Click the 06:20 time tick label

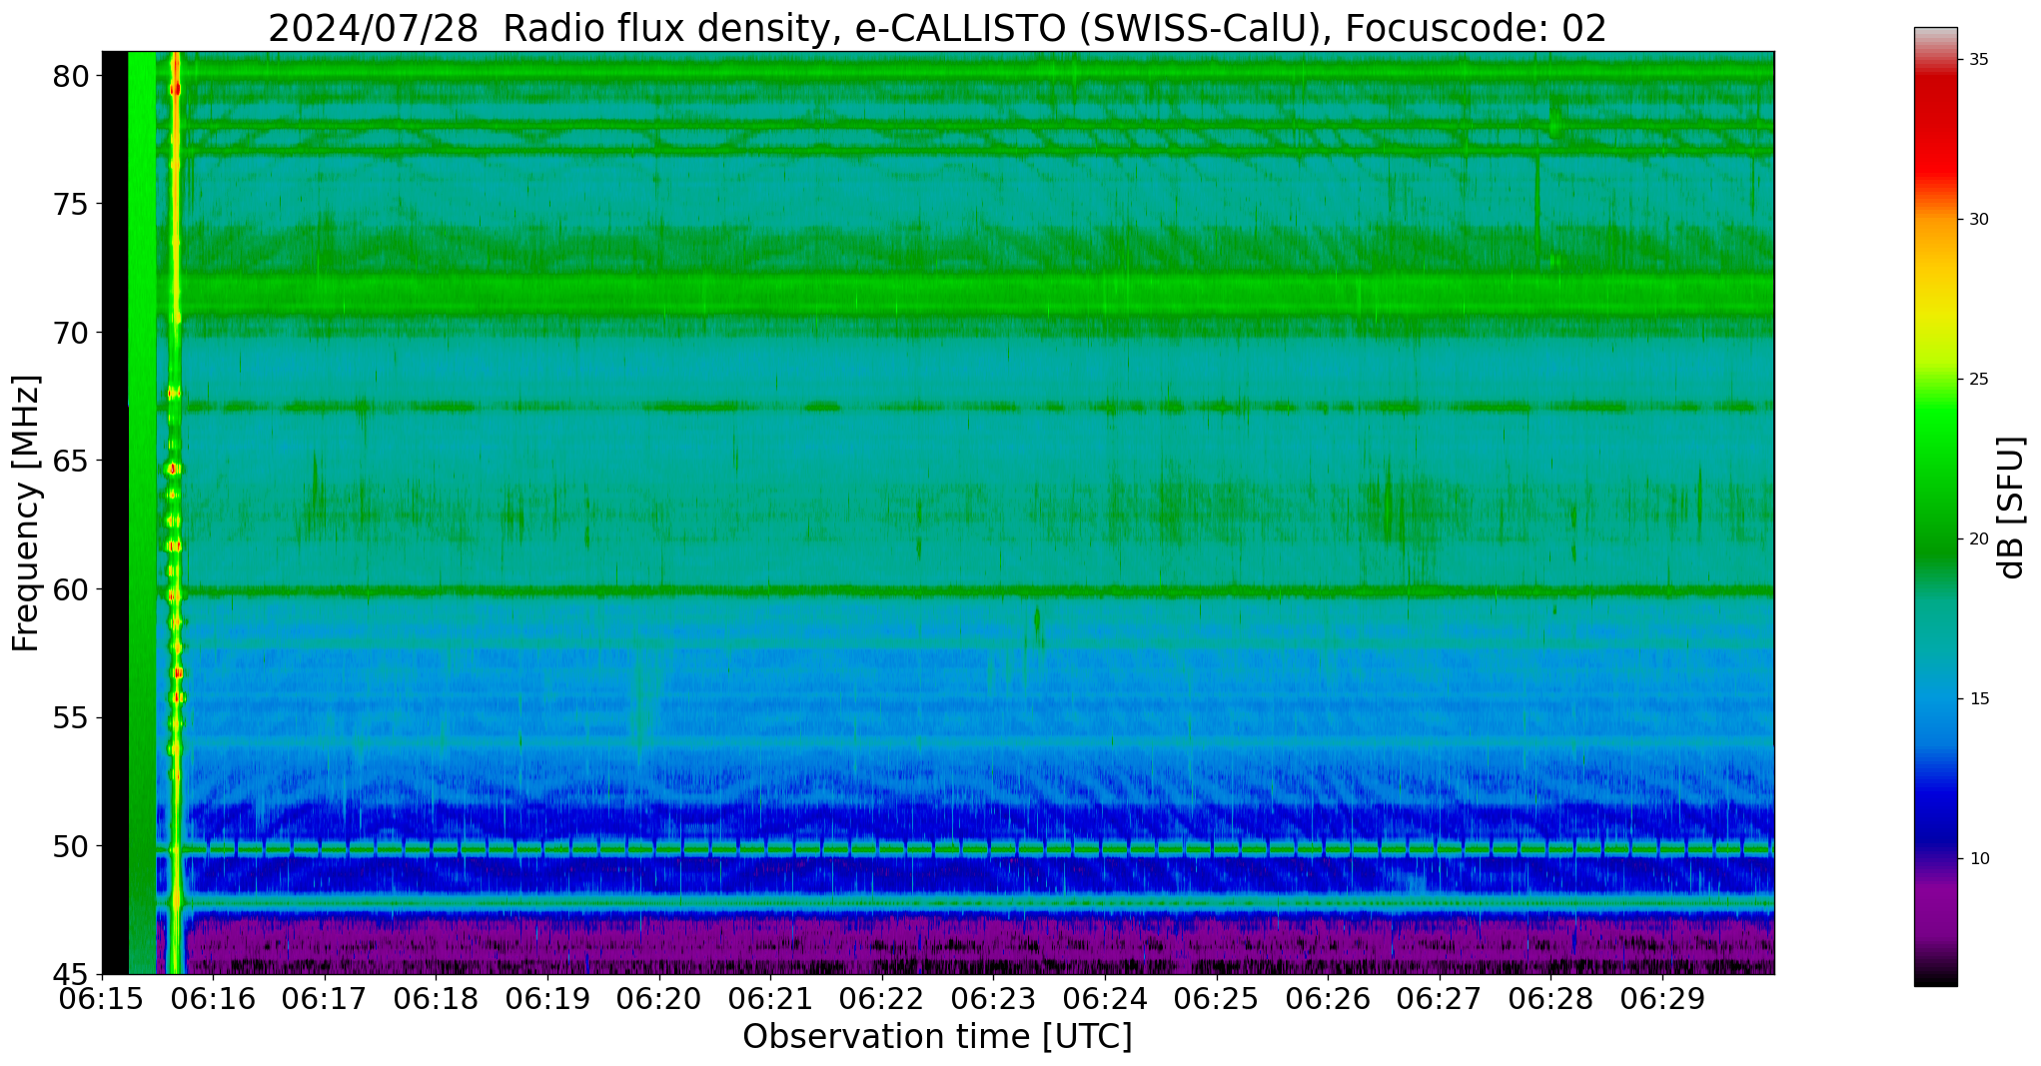click(x=659, y=998)
